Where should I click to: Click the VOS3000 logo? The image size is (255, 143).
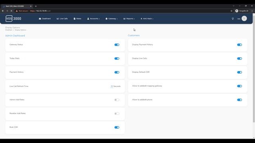13,19
